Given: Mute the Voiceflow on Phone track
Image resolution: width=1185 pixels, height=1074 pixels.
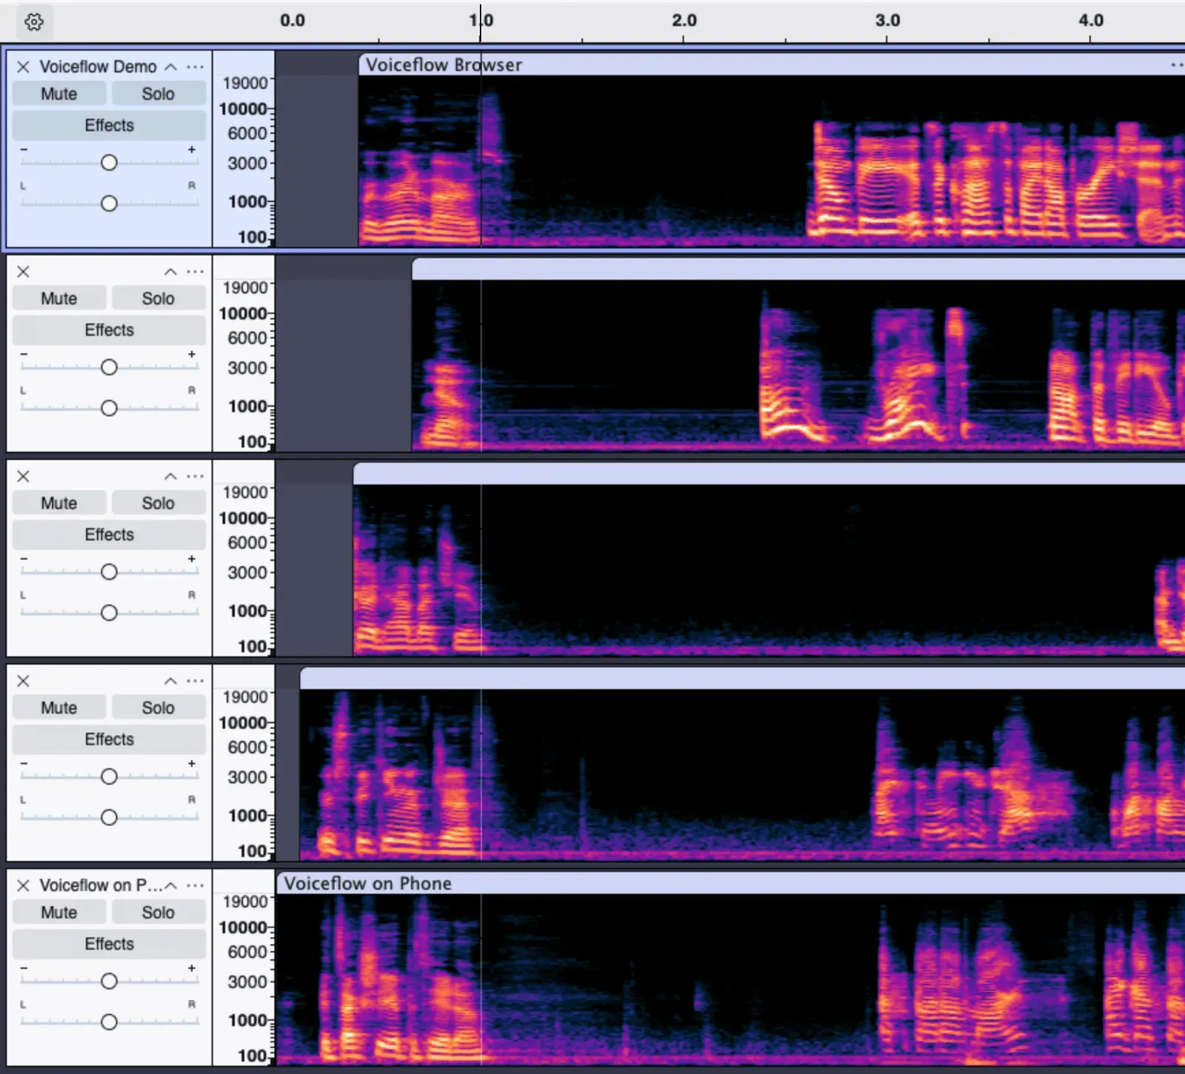Looking at the screenshot, I should point(59,913).
